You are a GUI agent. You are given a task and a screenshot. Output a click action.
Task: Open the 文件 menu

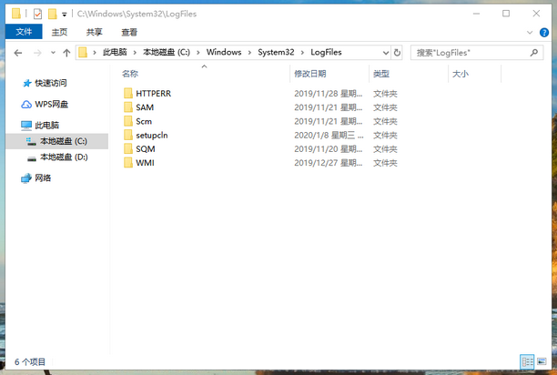(x=23, y=32)
